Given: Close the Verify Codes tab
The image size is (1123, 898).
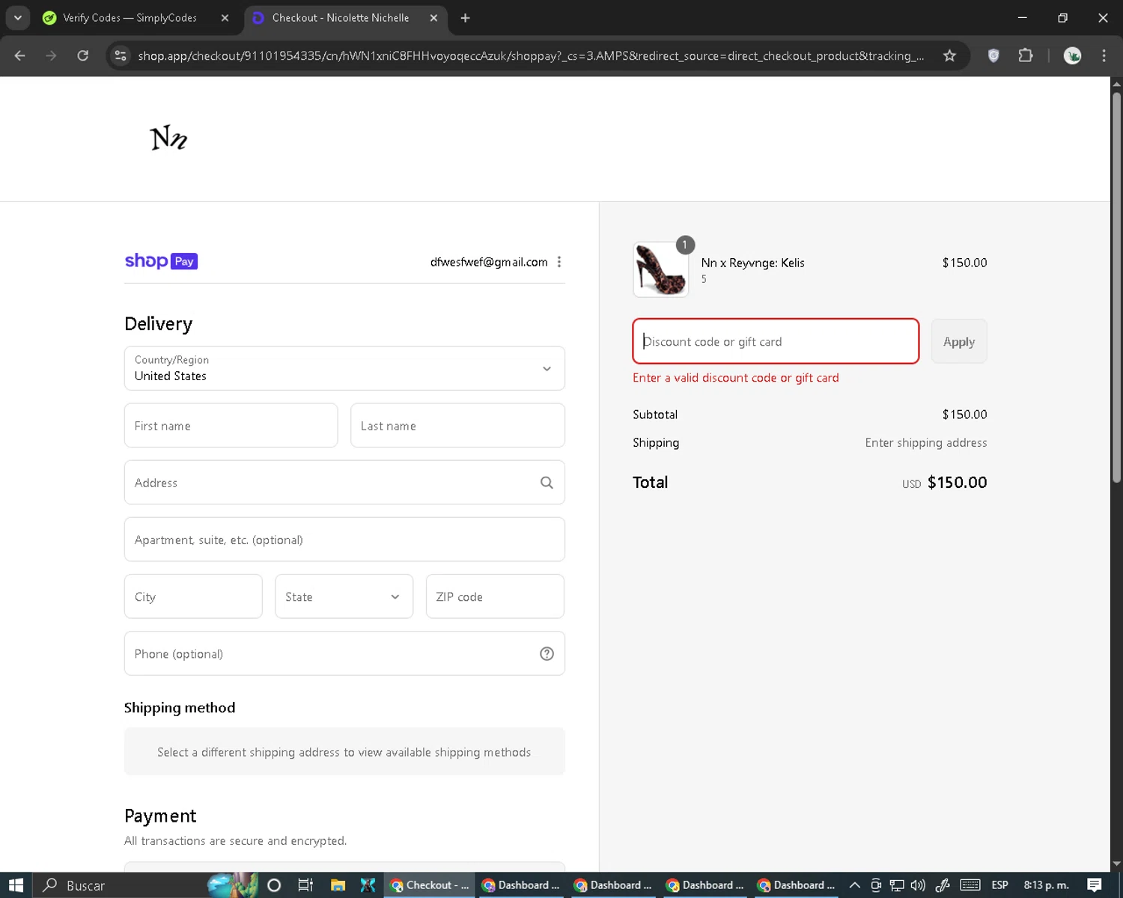Looking at the screenshot, I should click(x=225, y=18).
